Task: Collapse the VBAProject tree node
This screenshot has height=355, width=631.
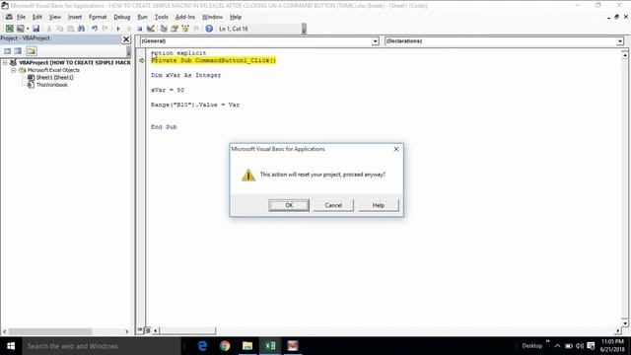Action: click(5, 63)
